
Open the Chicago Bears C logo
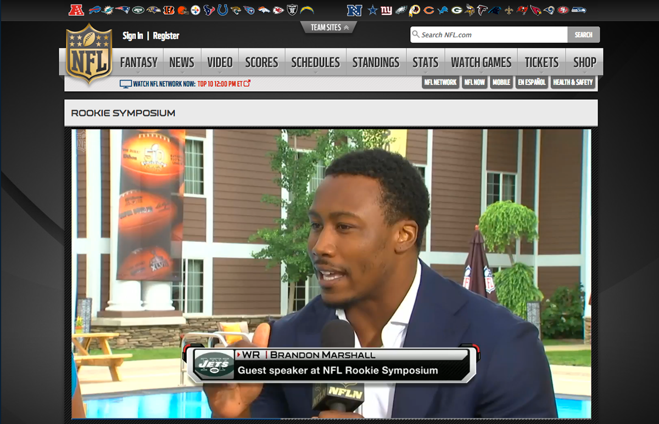point(429,10)
